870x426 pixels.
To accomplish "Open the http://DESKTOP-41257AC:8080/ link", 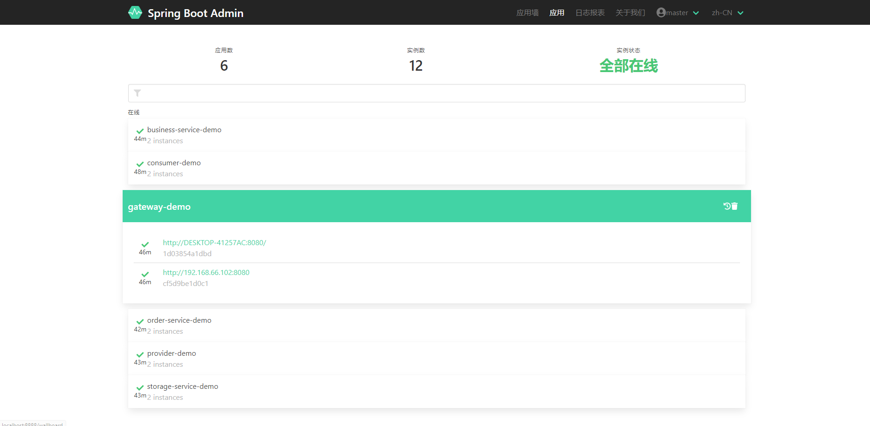I will [215, 242].
